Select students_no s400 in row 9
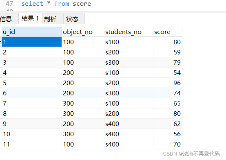 129,124
